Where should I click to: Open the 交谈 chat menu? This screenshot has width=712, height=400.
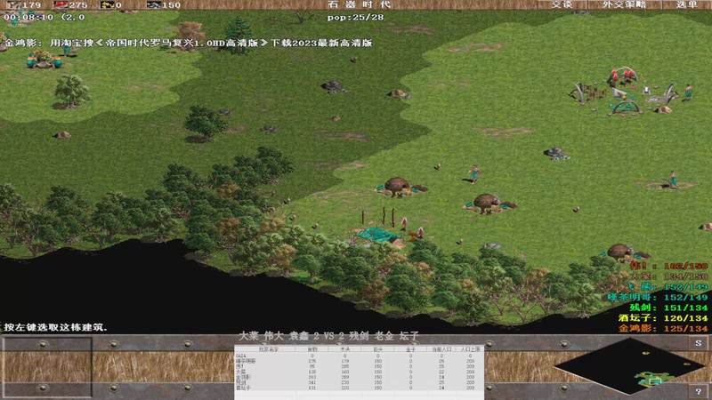click(562, 4)
